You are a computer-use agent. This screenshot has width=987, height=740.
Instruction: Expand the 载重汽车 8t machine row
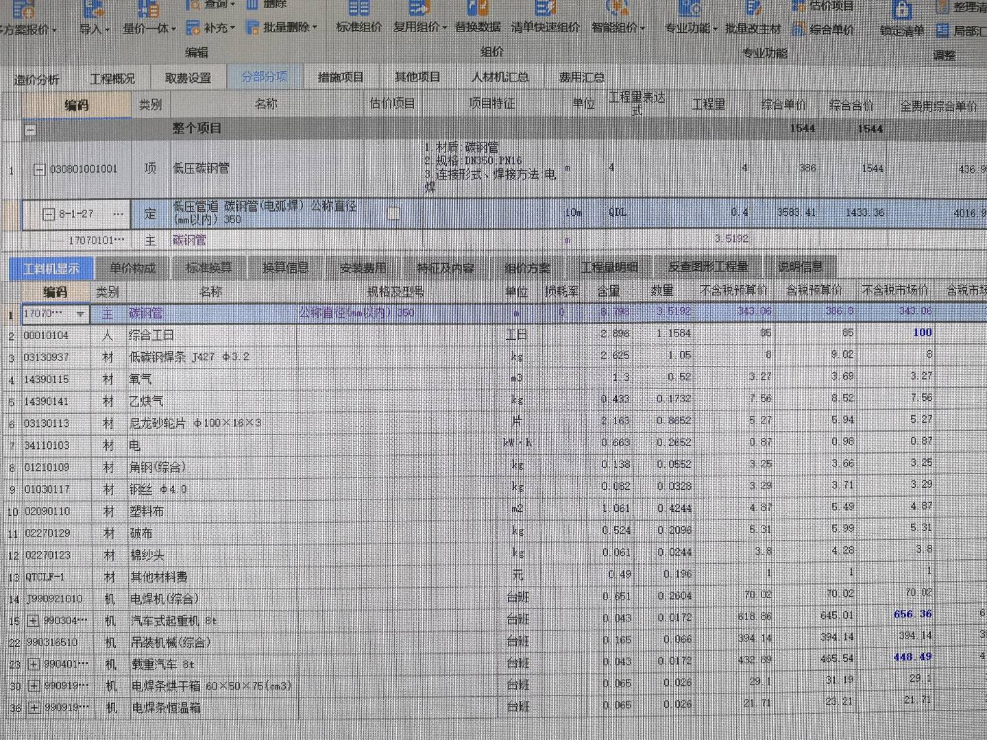(34, 665)
